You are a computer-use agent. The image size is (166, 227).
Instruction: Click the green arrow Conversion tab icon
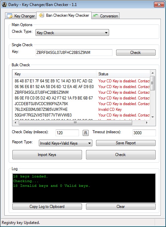[96, 16]
